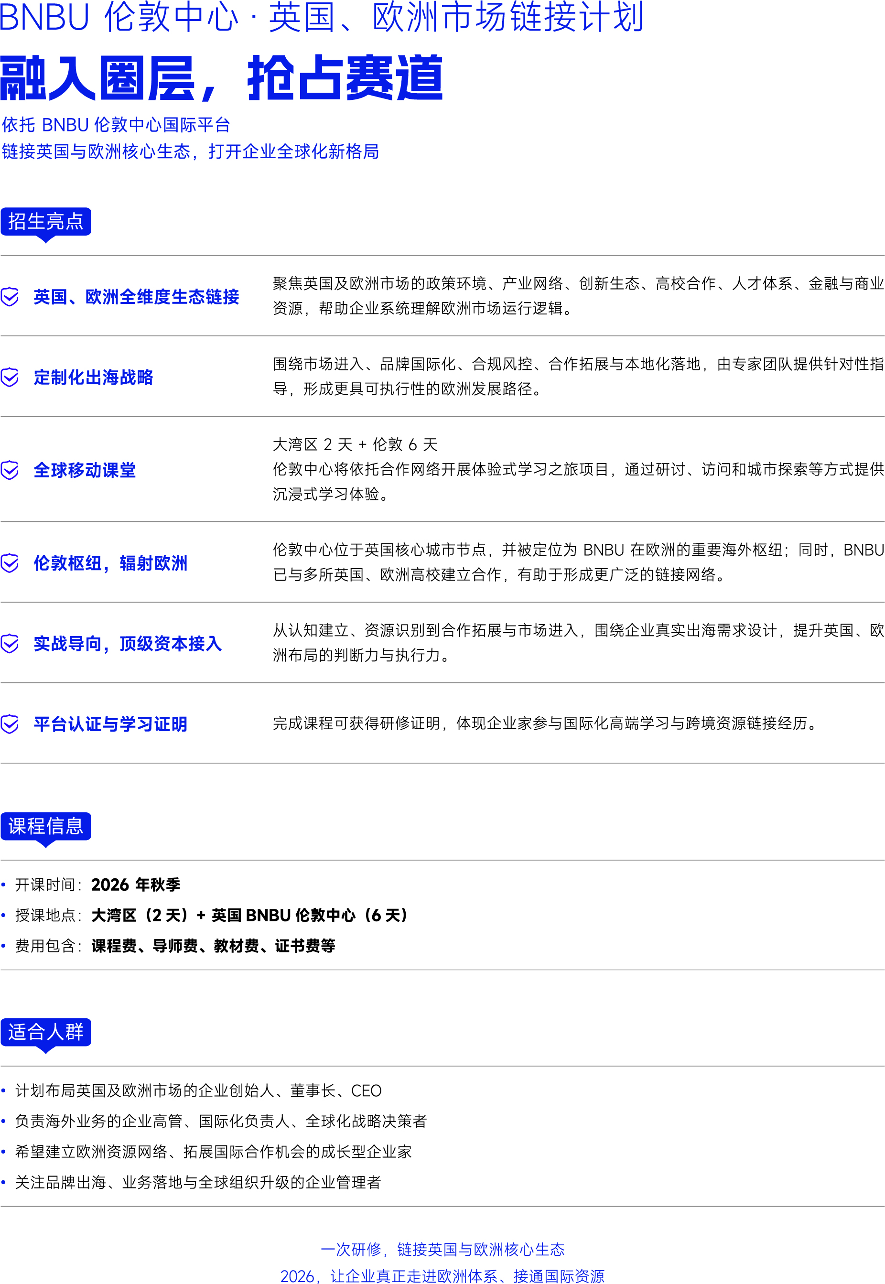Select the 授课地点 bullet item
Image resolution: width=885 pixels, height=1284 pixels.
point(211,915)
